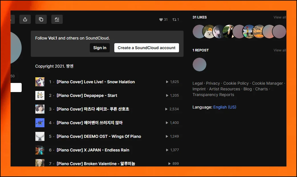The width and height of the screenshot is (297, 177).
Task: Open the Privacy footer link
Action: pos(213,83)
